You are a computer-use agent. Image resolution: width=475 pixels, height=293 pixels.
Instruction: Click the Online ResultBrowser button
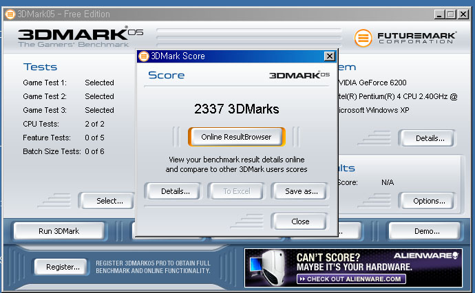[236, 137]
